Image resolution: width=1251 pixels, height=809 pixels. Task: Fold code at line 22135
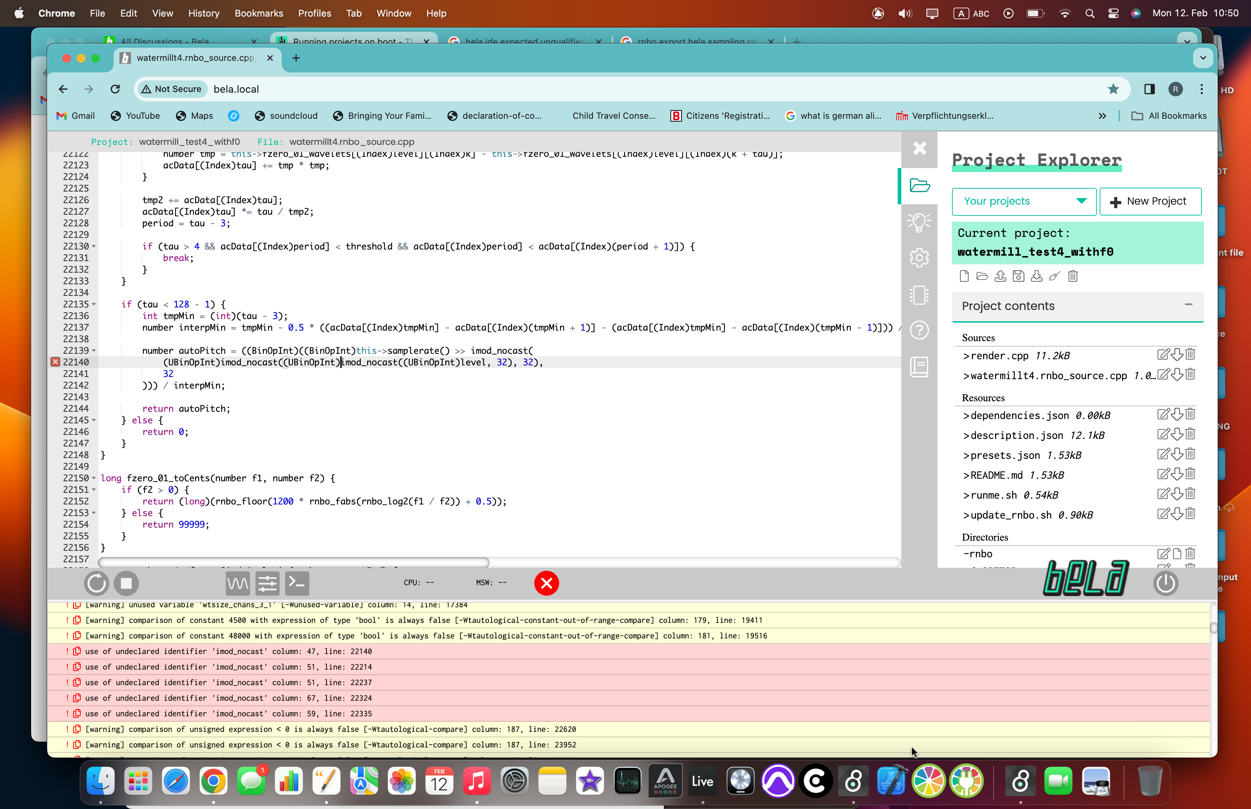pyautogui.click(x=94, y=304)
